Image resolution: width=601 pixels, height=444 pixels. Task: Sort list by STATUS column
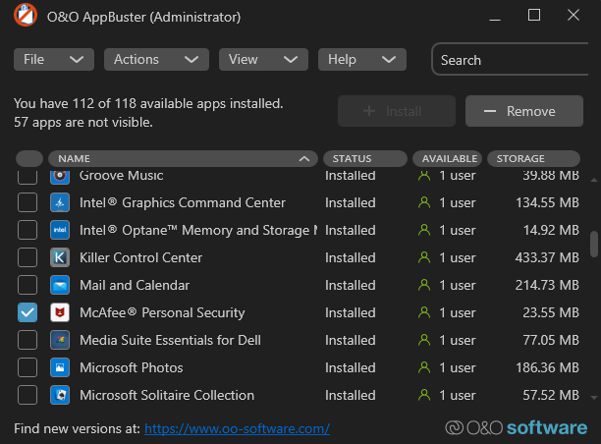tap(365, 159)
